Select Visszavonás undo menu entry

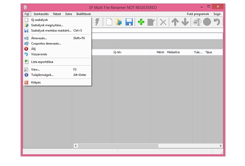coord(57,54)
